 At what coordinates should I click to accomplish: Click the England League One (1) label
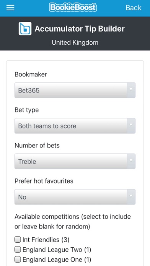coord(57,260)
